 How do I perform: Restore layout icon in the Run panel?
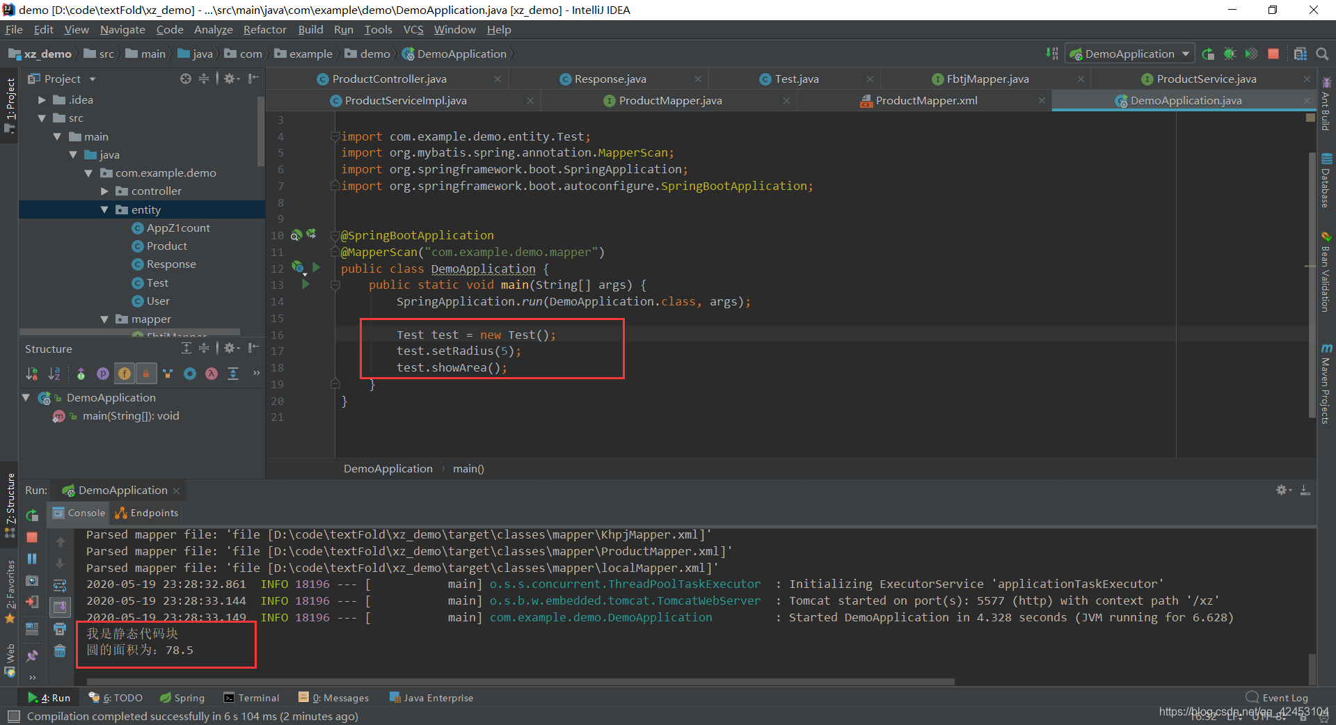[32, 628]
